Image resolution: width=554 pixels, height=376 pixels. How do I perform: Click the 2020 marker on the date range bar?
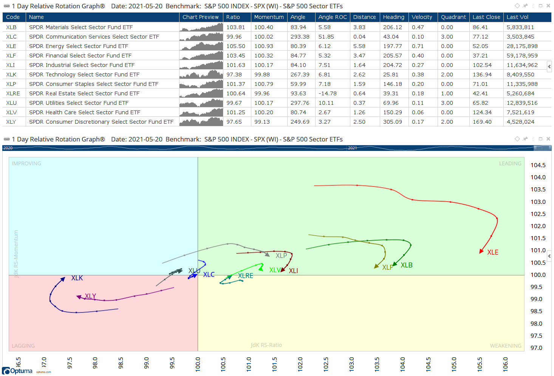coord(8,148)
